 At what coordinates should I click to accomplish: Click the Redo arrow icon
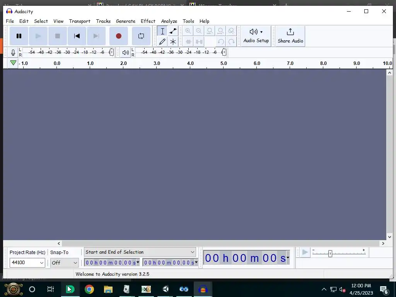[231, 42]
